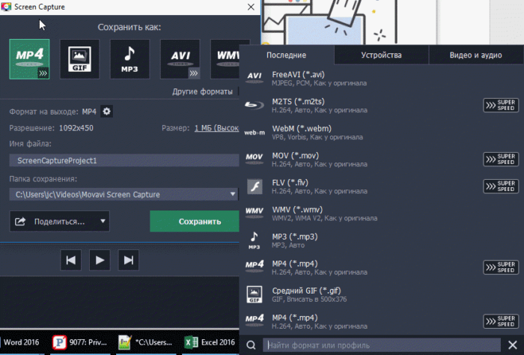This screenshot has height=355, width=524.
Task: Click the MOV format icon in list
Action: 255,158
